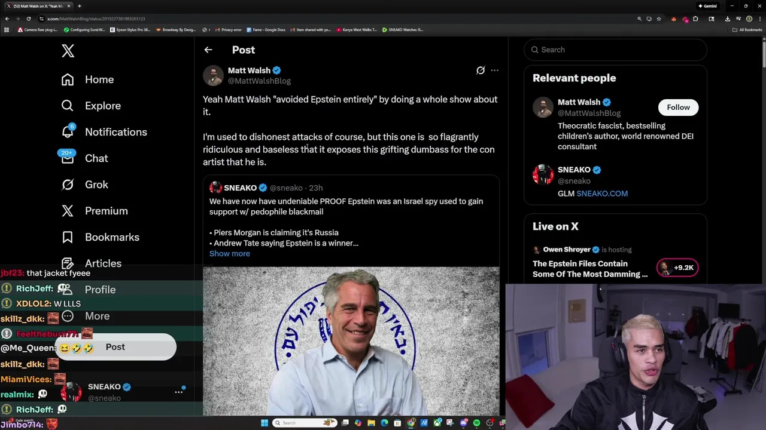The height and width of the screenshot is (430, 766).
Task: Click the +9.2K listeners badge
Action: [x=677, y=268]
